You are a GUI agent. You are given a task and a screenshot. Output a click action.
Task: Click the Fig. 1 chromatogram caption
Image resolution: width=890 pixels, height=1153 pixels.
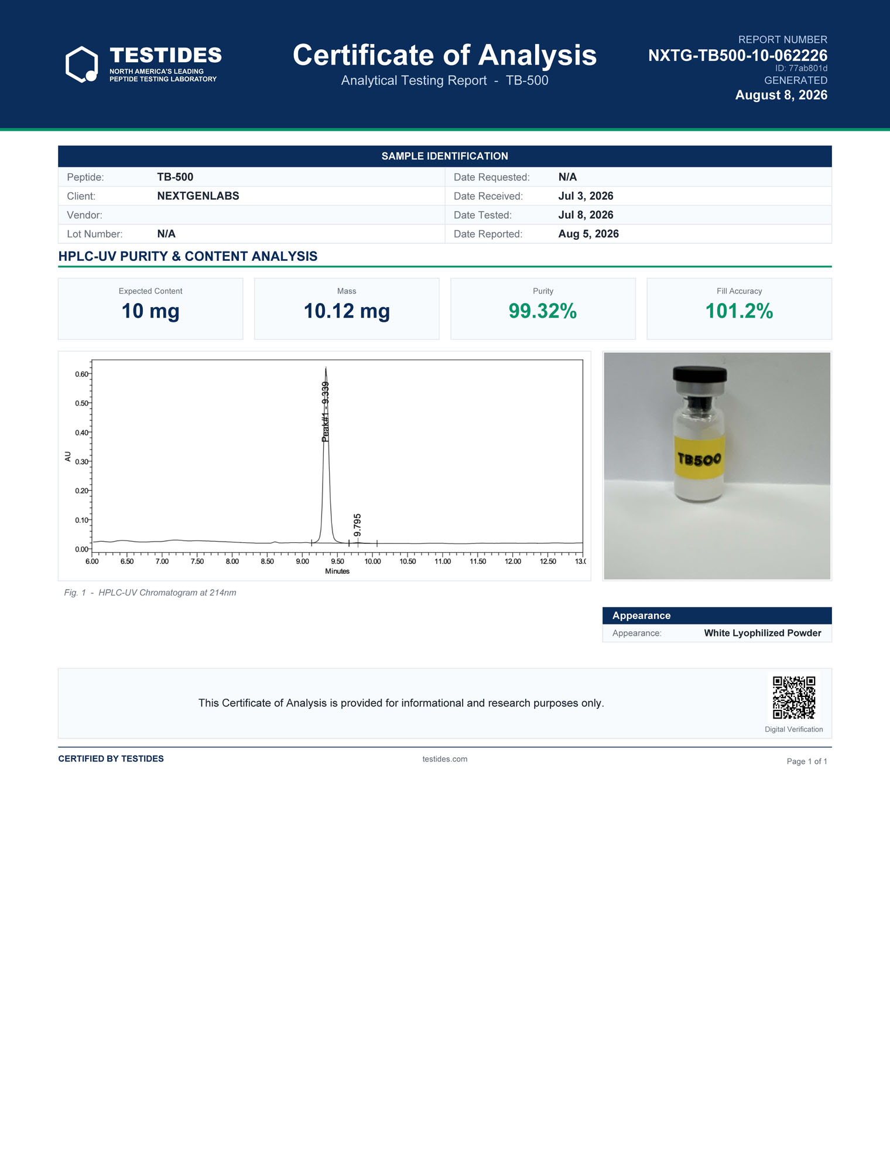[x=150, y=593]
